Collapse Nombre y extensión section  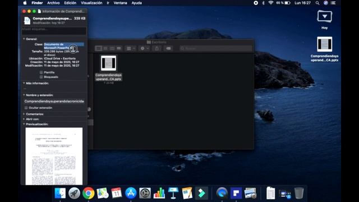pos(24,95)
